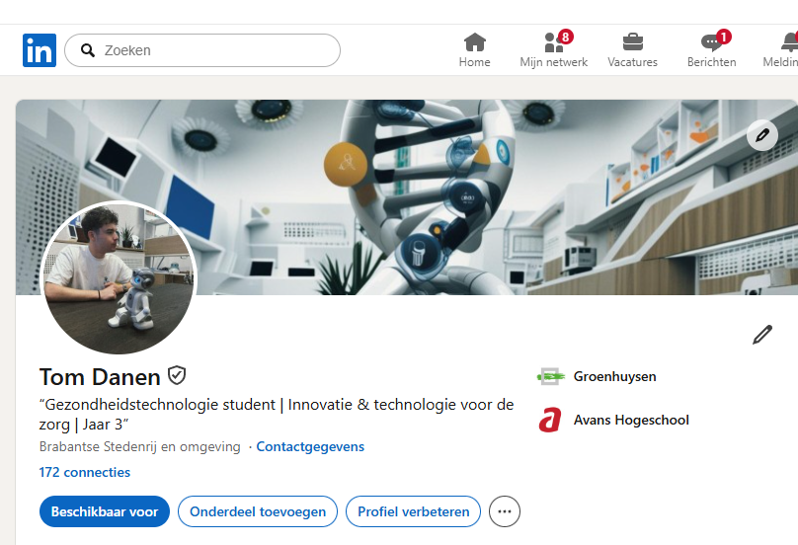Open the Beschikbaar voor dropdown

tap(105, 511)
